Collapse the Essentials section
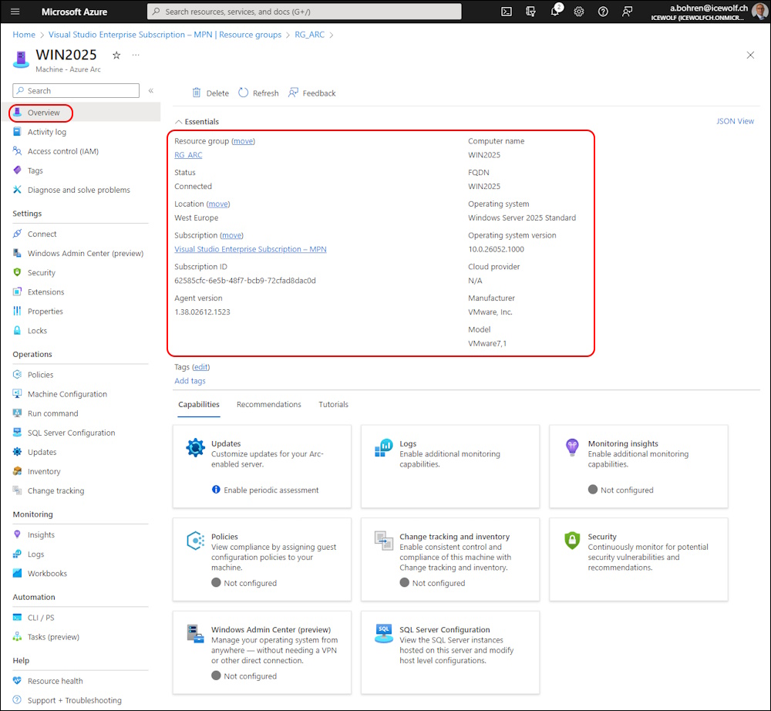The width and height of the screenshot is (771, 711). click(x=179, y=121)
